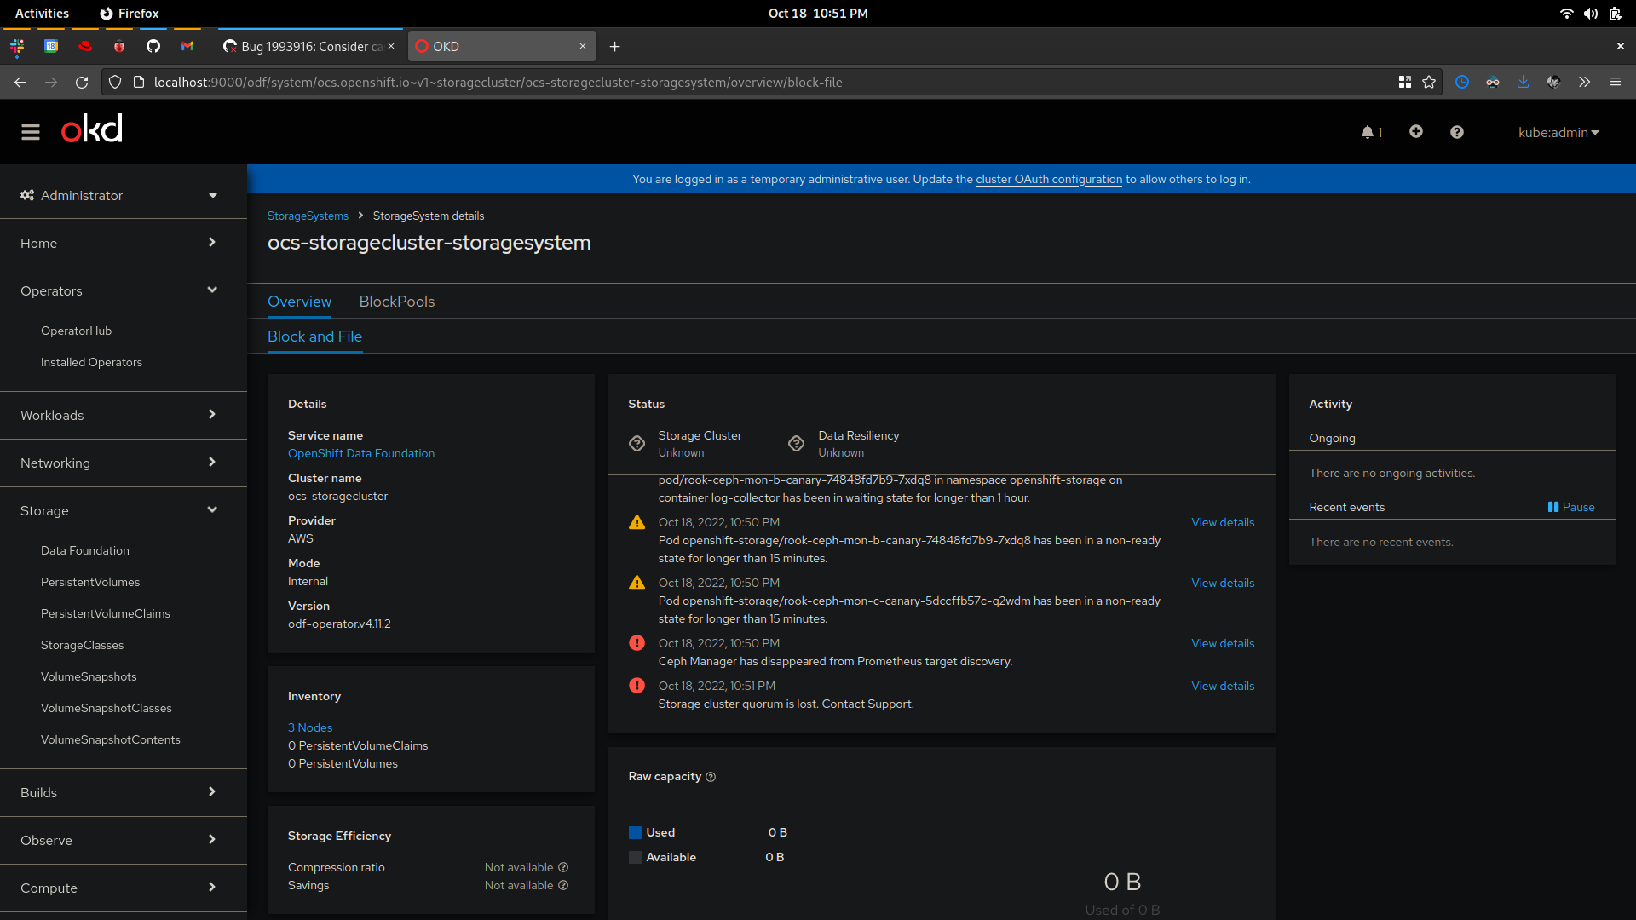1636x920 pixels.
Task: Select the Block and File tab
Action: [x=314, y=336]
